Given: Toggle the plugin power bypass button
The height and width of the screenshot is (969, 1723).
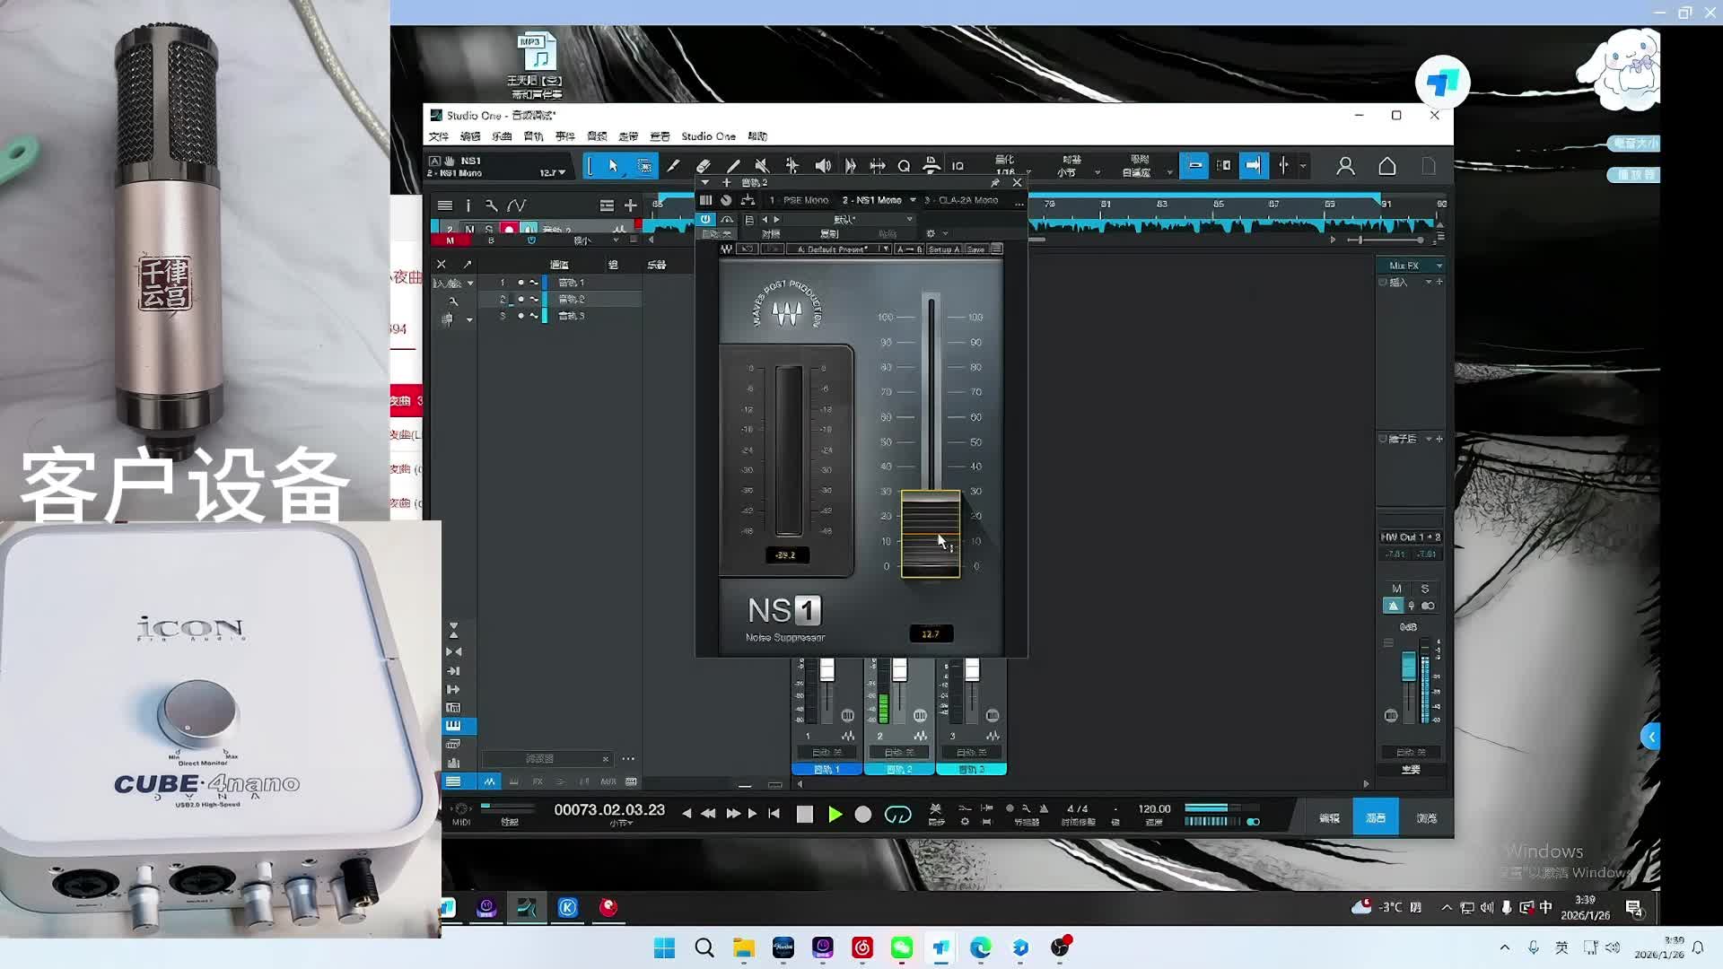Looking at the screenshot, I should [x=705, y=219].
